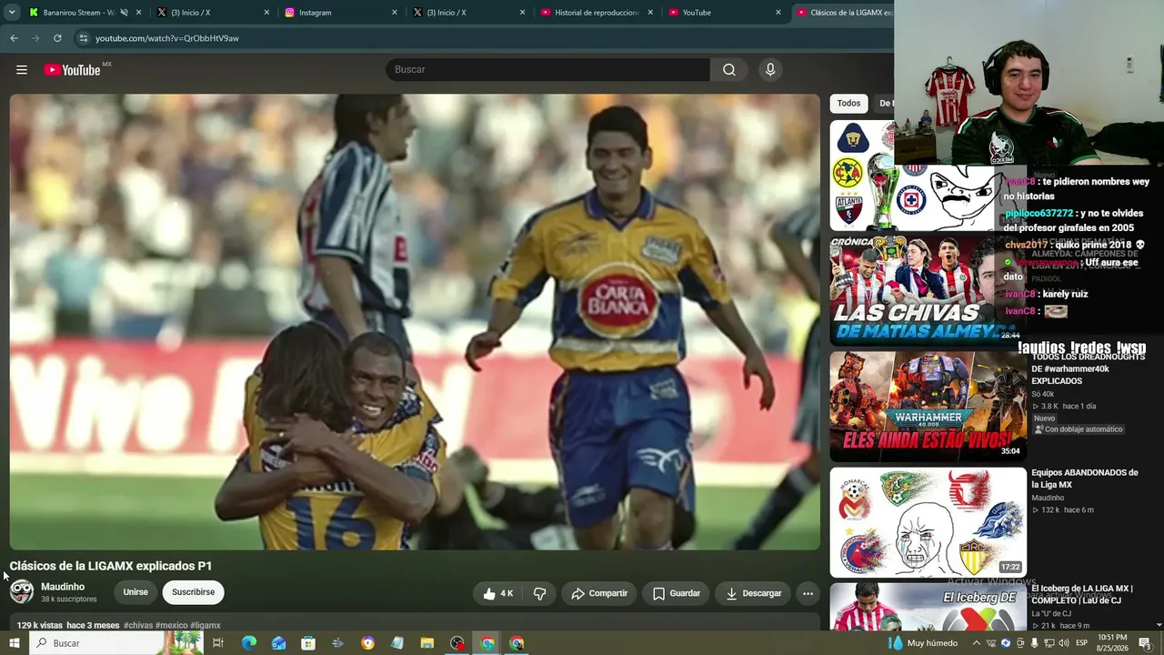Image resolution: width=1164 pixels, height=655 pixels.
Task: Click the main video player to pause
Action: pos(415,322)
